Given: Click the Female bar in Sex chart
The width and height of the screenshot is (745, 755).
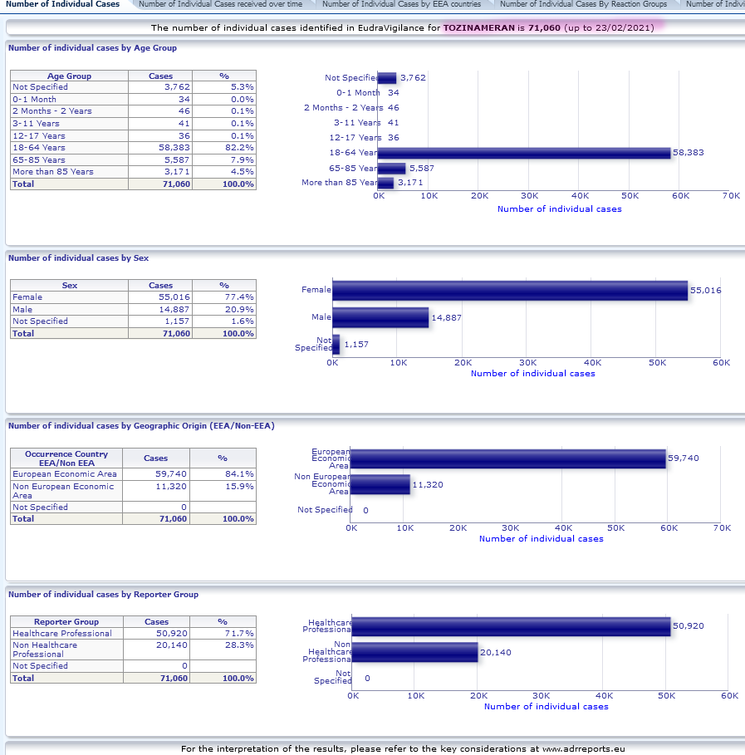Looking at the screenshot, I should click(510, 290).
